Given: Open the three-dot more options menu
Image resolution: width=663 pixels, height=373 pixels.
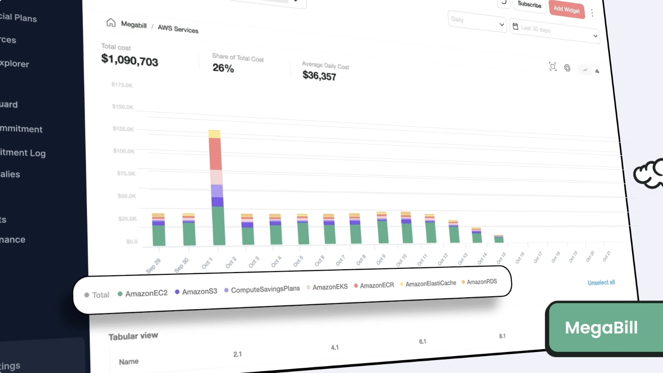Looking at the screenshot, I should 592,13.
